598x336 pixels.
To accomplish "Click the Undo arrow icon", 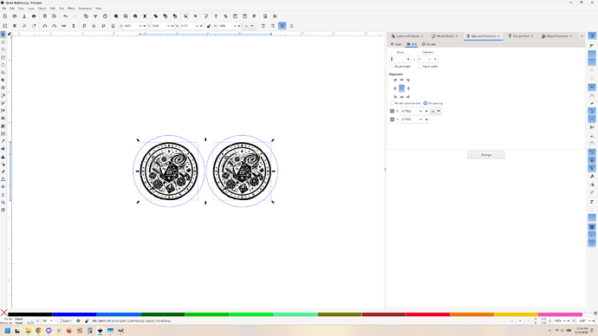I will pos(65,16).
